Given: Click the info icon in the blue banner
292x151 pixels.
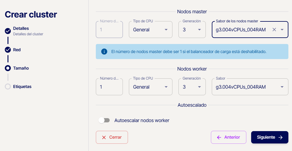Looking at the screenshot, I should [104, 52].
